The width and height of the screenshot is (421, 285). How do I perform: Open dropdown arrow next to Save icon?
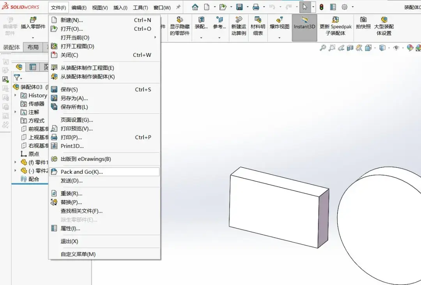click(x=248, y=7)
